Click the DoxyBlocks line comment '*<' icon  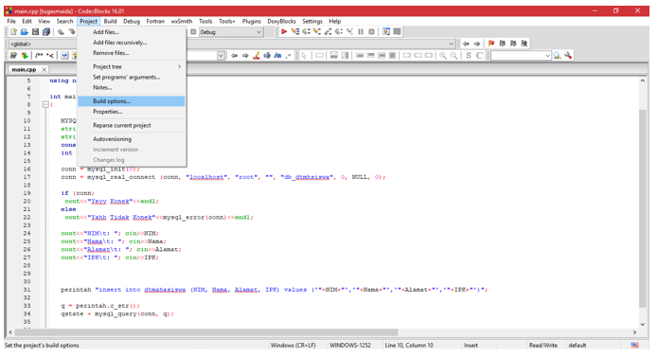[x=50, y=55]
